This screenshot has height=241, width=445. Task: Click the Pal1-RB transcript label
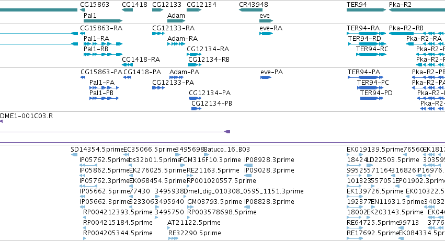(96, 49)
